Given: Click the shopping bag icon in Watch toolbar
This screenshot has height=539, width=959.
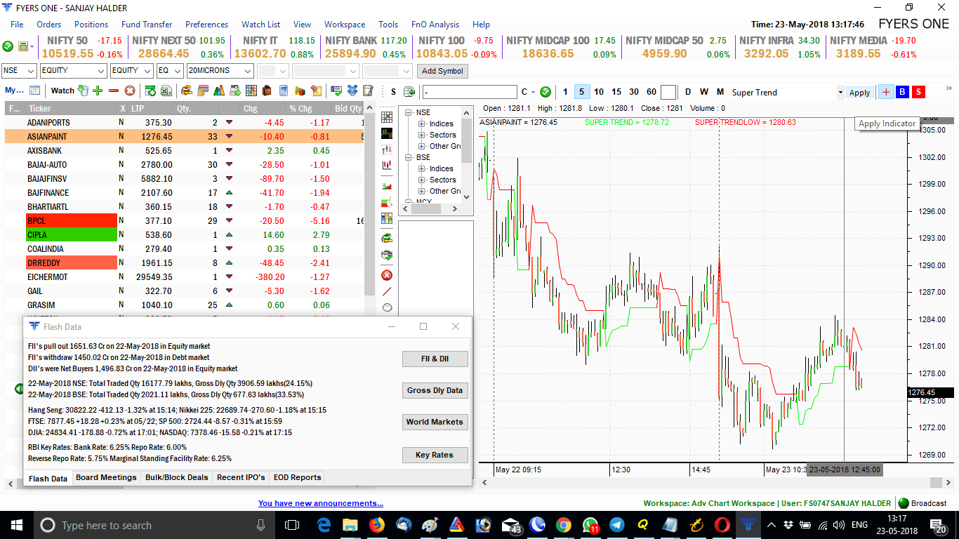Looking at the screenshot, I should coord(267,91).
